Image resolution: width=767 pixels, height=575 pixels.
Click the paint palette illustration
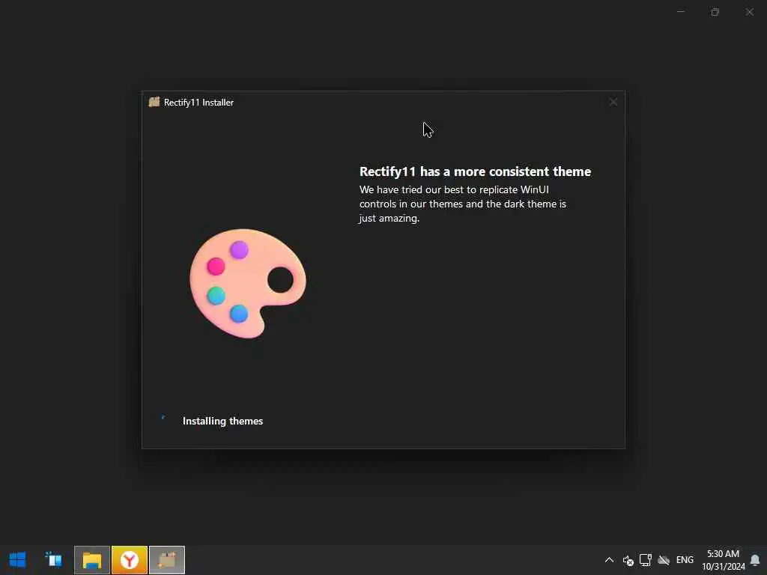pos(248,284)
